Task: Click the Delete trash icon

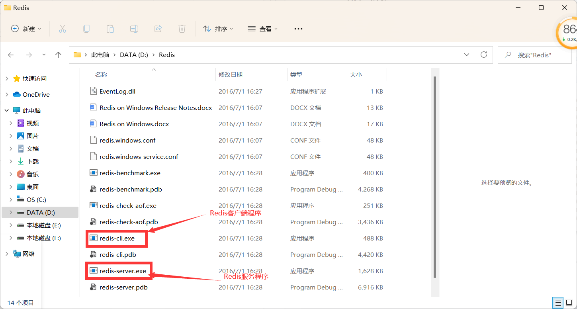Action: coord(182,29)
